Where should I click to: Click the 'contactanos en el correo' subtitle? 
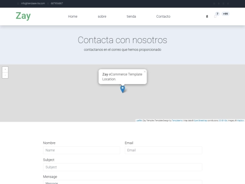(x=122, y=50)
